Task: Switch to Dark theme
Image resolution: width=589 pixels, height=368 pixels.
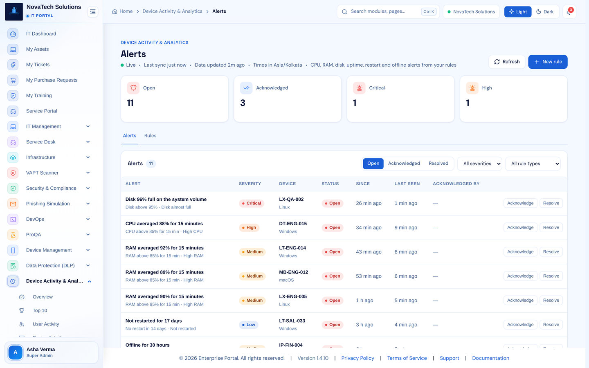Action: (x=545, y=12)
